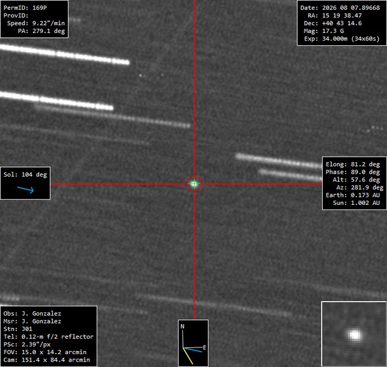Click the zoomed comet thumbnail inset
This screenshot has height=367, width=387.
pos(354,333)
